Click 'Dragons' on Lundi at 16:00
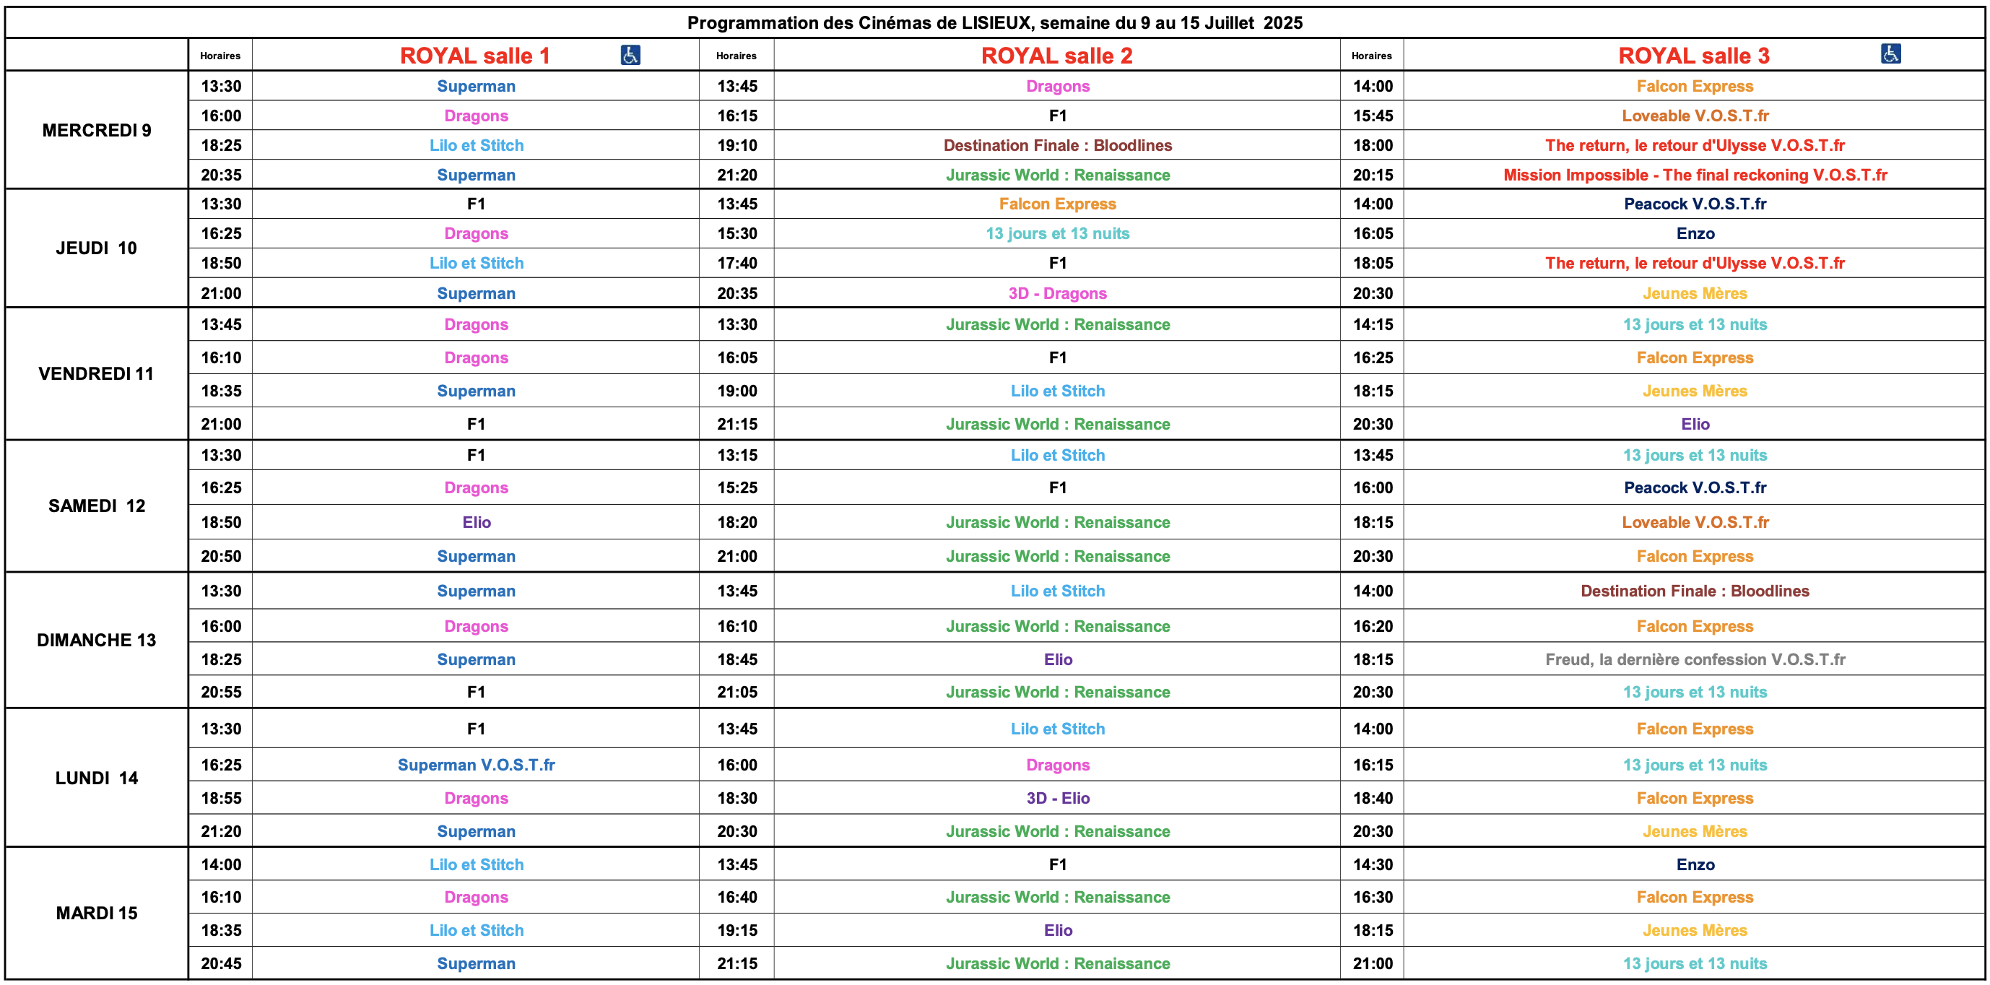The image size is (1990, 985). click(x=1058, y=765)
